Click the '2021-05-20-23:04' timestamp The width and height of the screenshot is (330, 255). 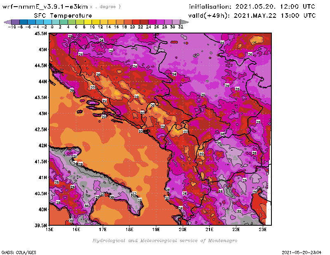pyautogui.click(x=302, y=253)
